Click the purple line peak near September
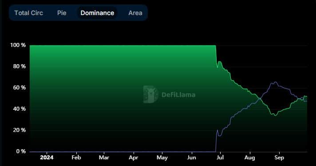Screen dimensions: 316x166 [275, 82]
